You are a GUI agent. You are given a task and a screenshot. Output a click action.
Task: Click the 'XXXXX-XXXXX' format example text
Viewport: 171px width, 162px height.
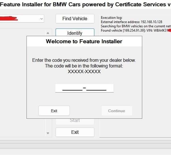pyautogui.click(x=84, y=71)
